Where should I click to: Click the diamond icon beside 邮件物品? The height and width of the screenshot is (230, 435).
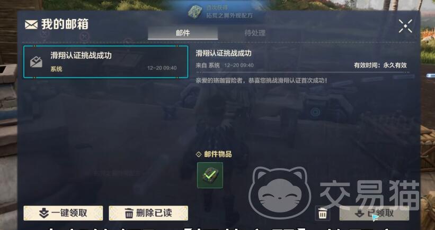coord(199,154)
